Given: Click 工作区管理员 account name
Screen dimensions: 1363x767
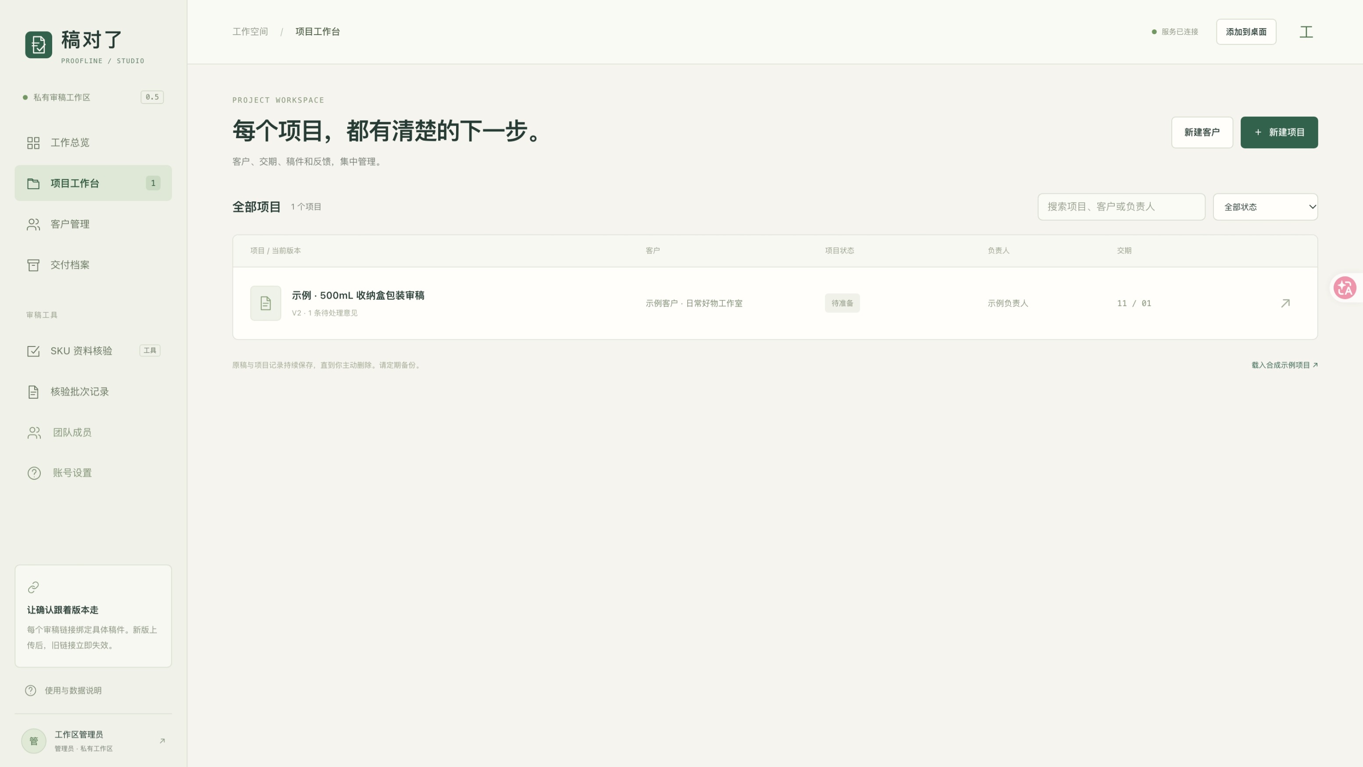Looking at the screenshot, I should point(79,735).
